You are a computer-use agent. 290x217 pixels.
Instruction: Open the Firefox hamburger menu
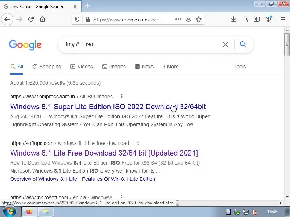point(283,19)
